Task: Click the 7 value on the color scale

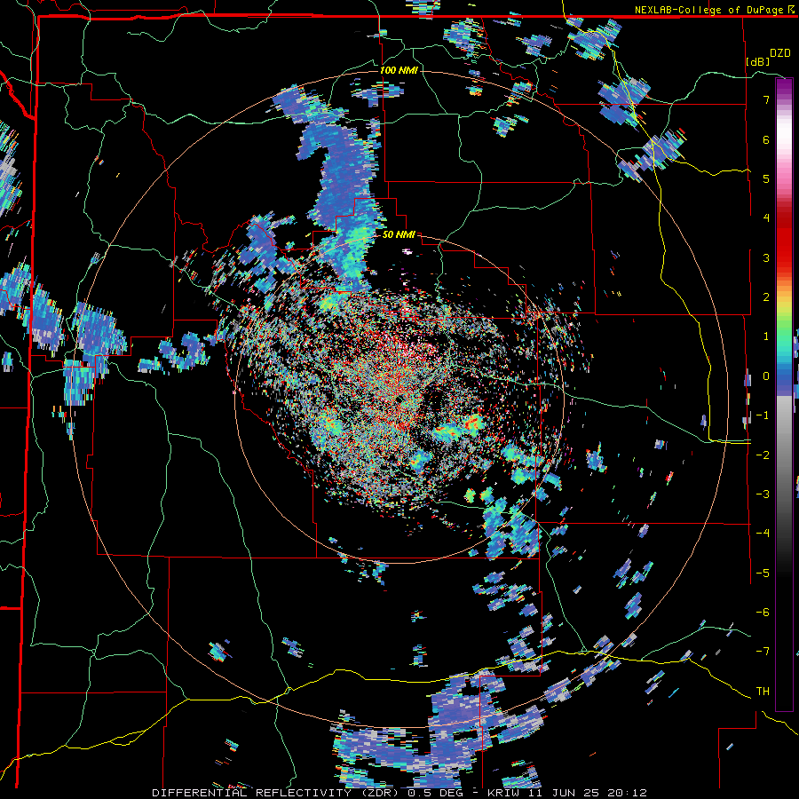Action: tap(766, 99)
